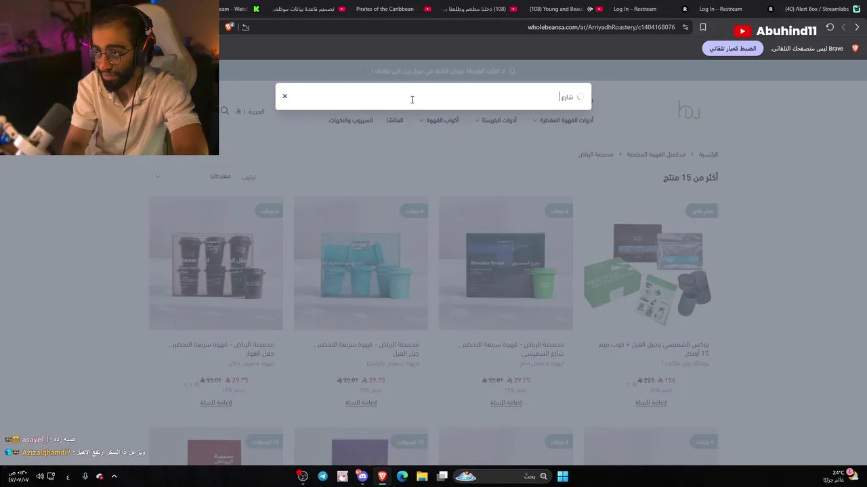Screen dimensions: 867x487
Task: Open Task View on taskbar
Action: (442, 476)
